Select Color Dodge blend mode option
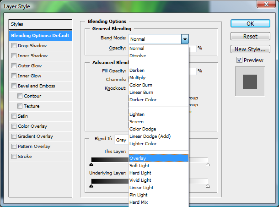 point(143,129)
